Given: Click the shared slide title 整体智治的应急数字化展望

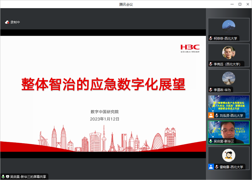Looking at the screenshot, I should point(103,84).
